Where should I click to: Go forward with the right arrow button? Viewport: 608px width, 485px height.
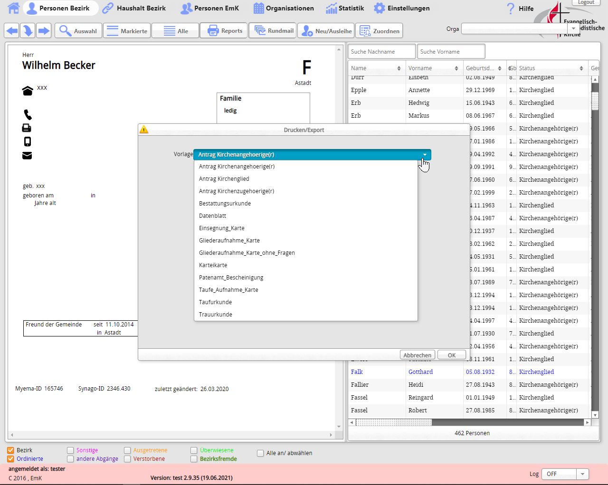tap(44, 31)
